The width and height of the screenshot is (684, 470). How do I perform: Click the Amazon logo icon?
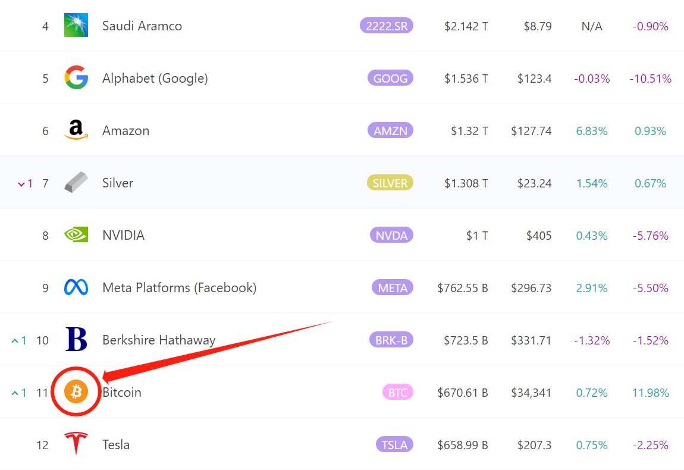pyautogui.click(x=76, y=130)
